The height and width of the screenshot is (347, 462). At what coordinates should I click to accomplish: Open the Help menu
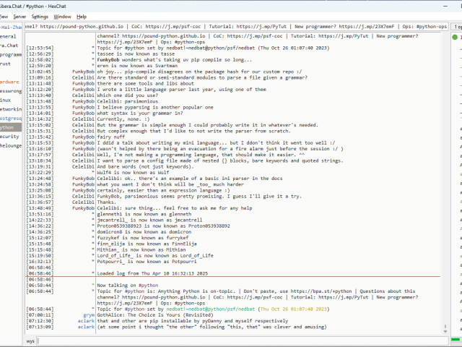[82, 16]
